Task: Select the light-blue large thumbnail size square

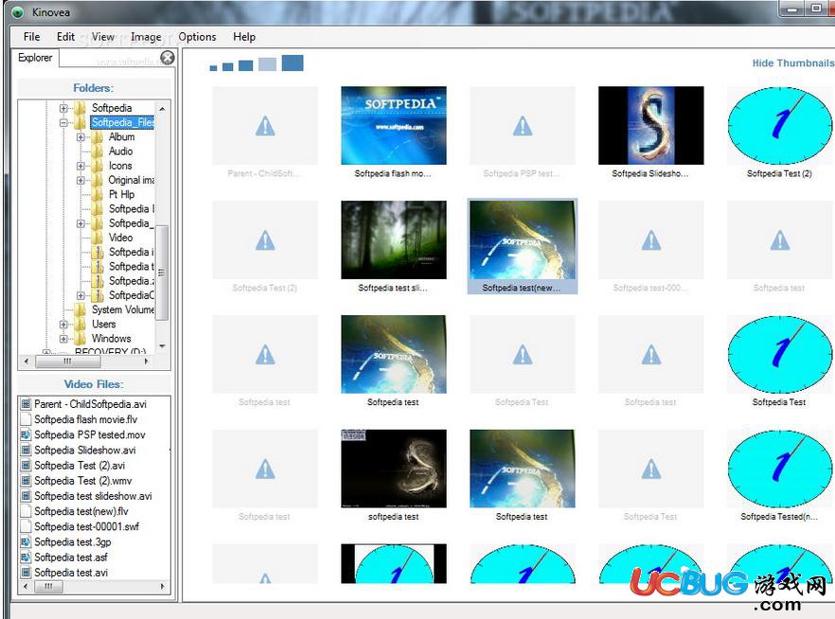Action: click(x=267, y=64)
